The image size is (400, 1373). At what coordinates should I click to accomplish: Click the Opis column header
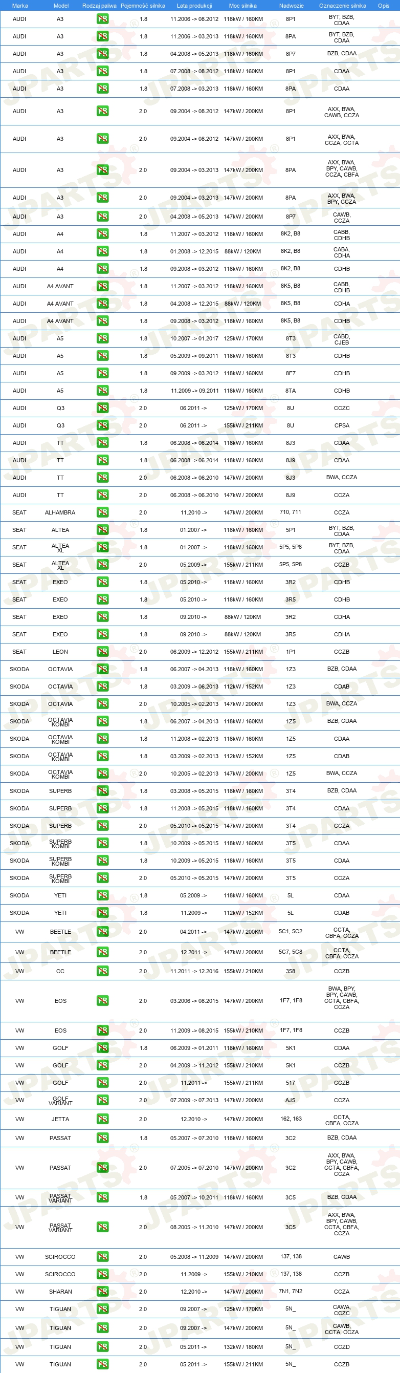tap(384, 5)
